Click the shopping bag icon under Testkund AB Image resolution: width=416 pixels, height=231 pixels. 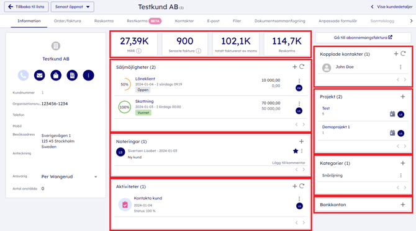click(x=56, y=76)
